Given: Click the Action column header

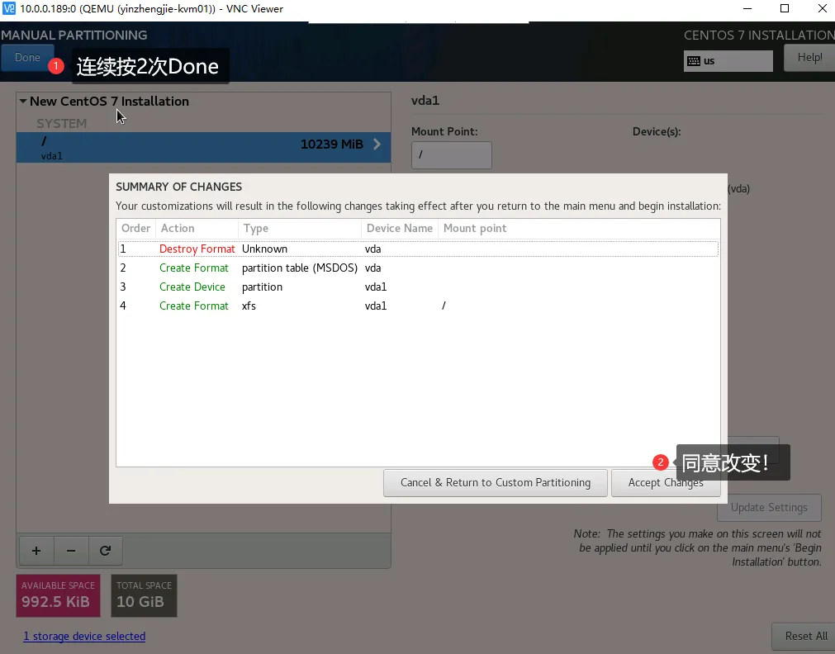Looking at the screenshot, I should click(197, 229).
